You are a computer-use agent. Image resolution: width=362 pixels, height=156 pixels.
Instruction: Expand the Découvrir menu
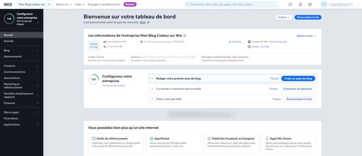coord(64,5)
